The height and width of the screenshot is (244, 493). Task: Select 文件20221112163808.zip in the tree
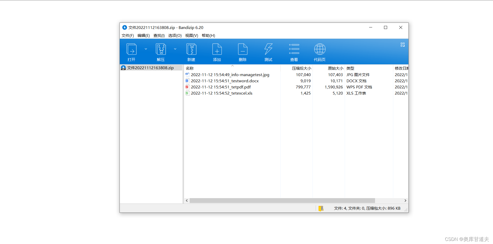click(151, 68)
